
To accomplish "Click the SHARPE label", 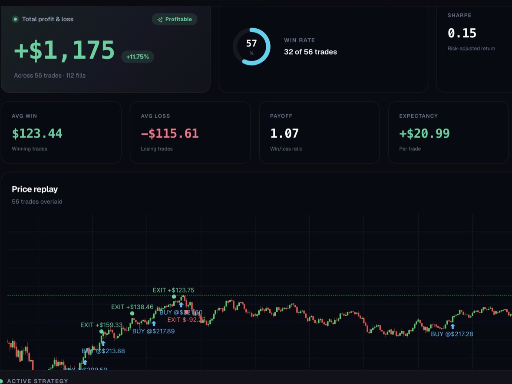I will click(459, 15).
